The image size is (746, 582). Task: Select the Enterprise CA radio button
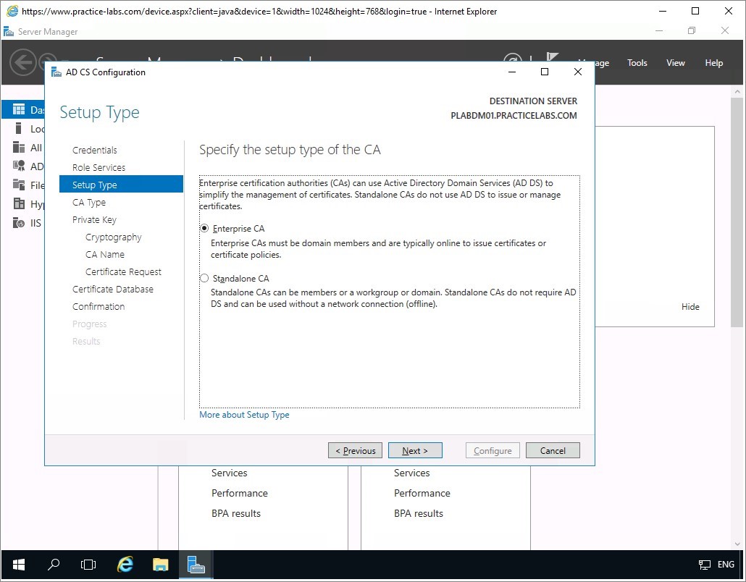coord(204,229)
